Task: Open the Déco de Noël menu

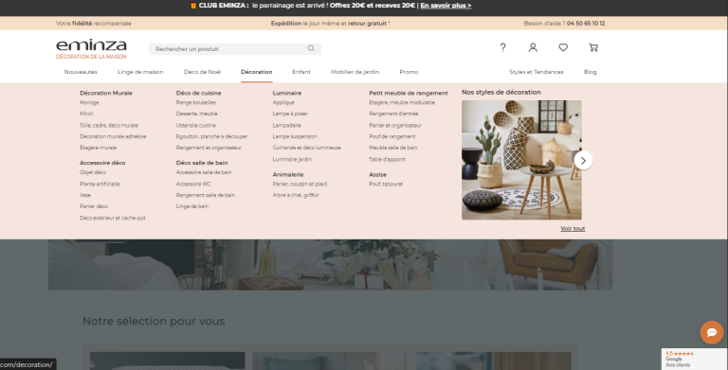Action: click(x=203, y=72)
